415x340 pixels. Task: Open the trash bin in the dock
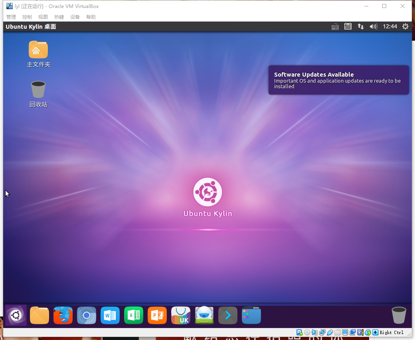(399, 315)
